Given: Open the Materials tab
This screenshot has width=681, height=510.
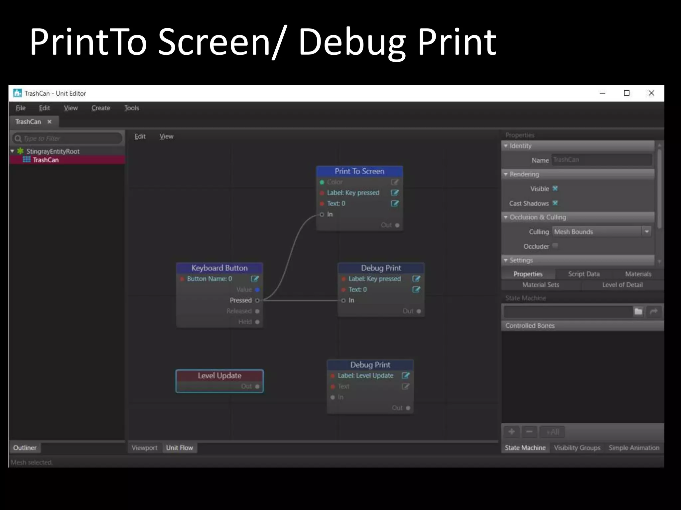Looking at the screenshot, I should (638, 274).
